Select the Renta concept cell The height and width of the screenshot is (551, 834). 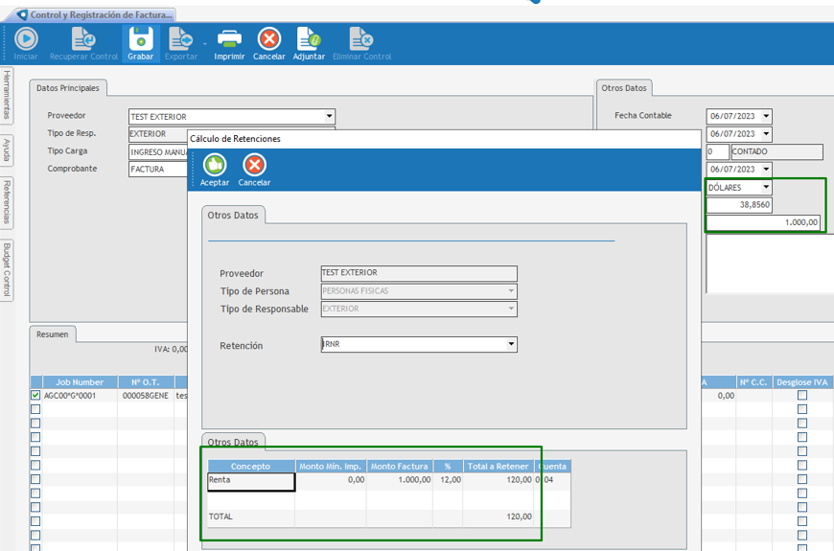(x=251, y=481)
